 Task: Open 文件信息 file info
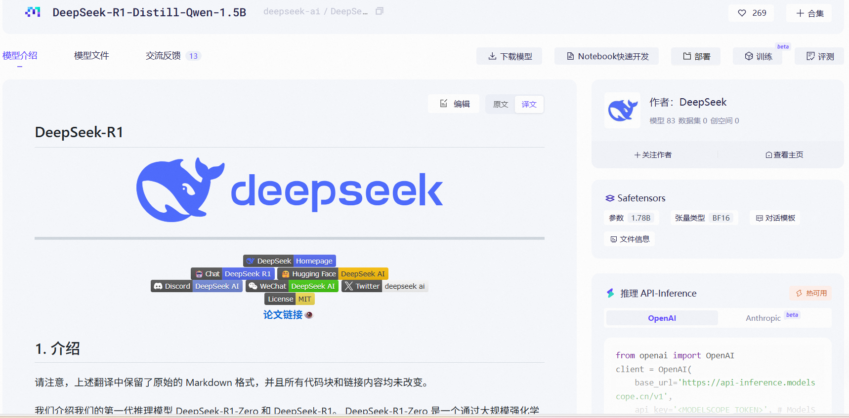[630, 239]
